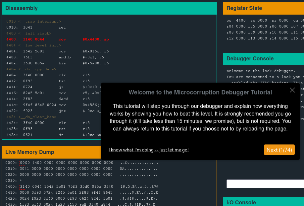The width and height of the screenshot is (304, 206).
Task: Focus the Debugger Console command input box
Action: tap(265, 184)
